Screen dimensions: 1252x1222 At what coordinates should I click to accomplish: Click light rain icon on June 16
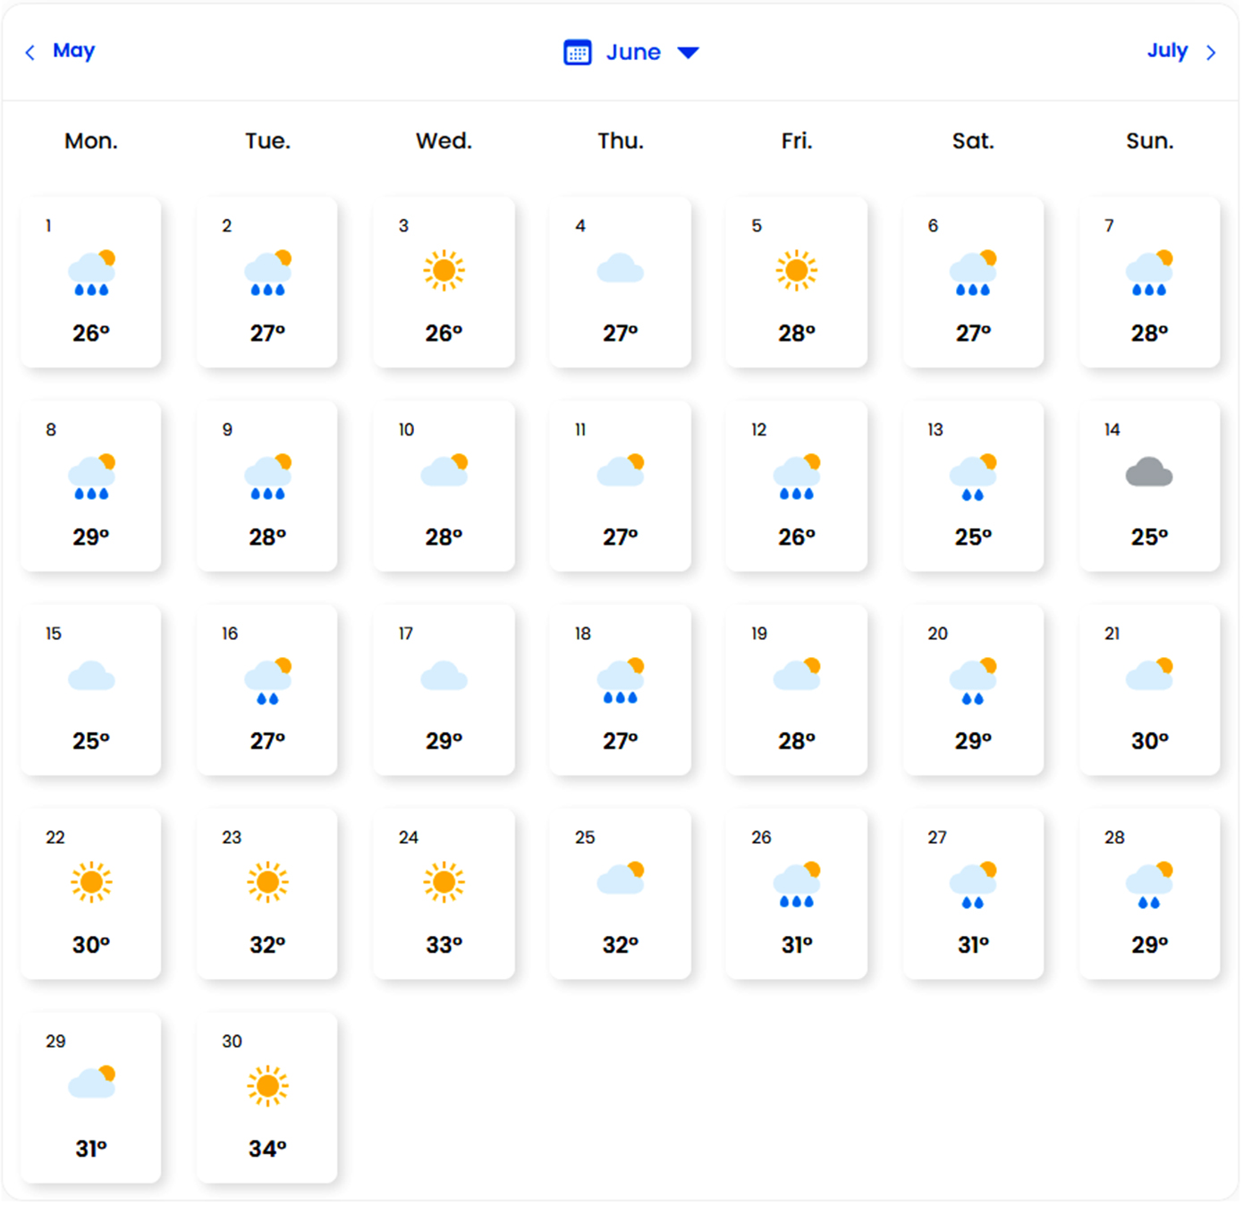pyautogui.click(x=267, y=681)
